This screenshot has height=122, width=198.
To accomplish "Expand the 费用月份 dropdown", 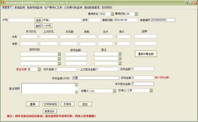I will point(136,14).
